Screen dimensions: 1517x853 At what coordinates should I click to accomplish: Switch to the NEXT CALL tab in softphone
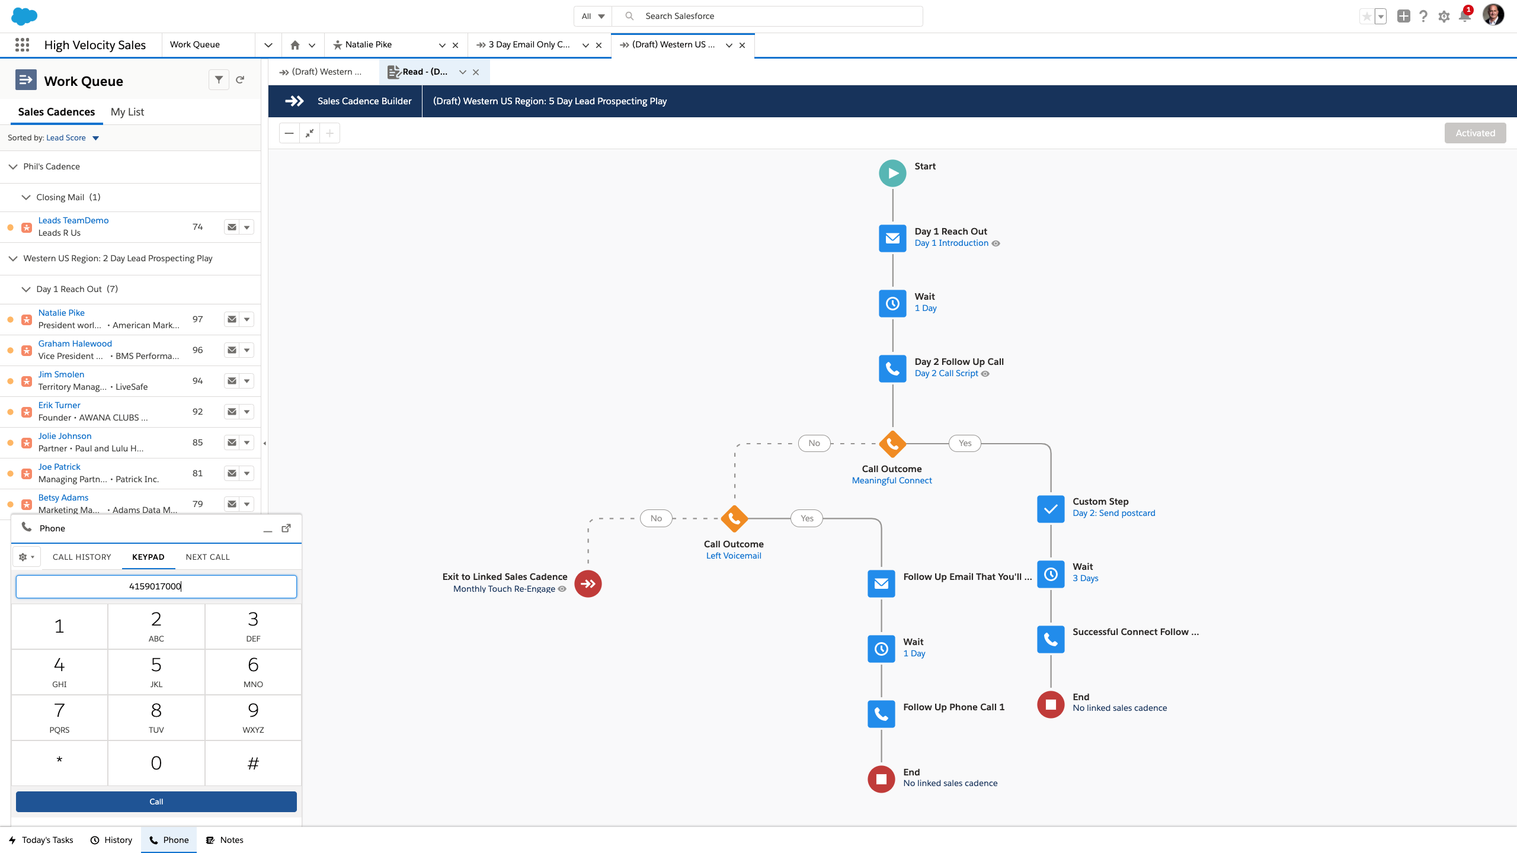207,556
